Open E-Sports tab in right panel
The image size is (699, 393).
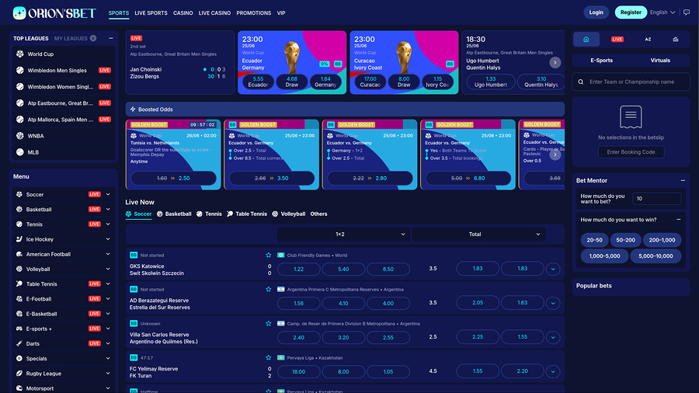pyautogui.click(x=601, y=61)
